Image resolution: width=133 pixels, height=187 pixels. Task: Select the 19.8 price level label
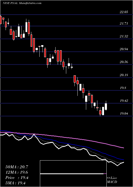coord(123,88)
